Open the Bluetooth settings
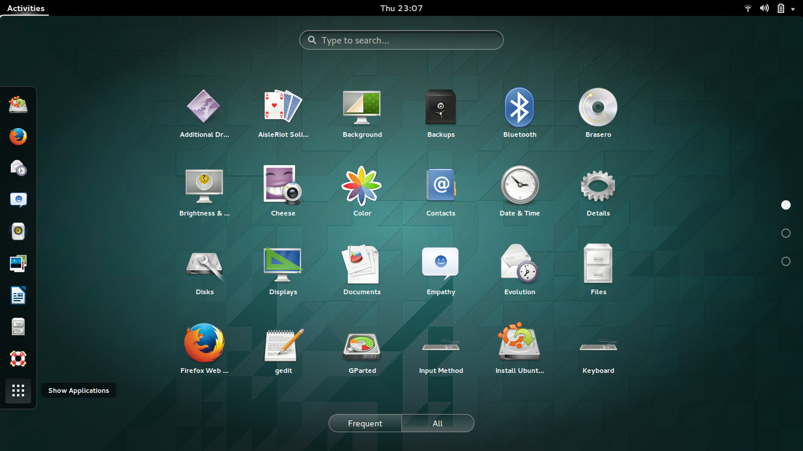This screenshot has height=451, width=803. (519, 107)
